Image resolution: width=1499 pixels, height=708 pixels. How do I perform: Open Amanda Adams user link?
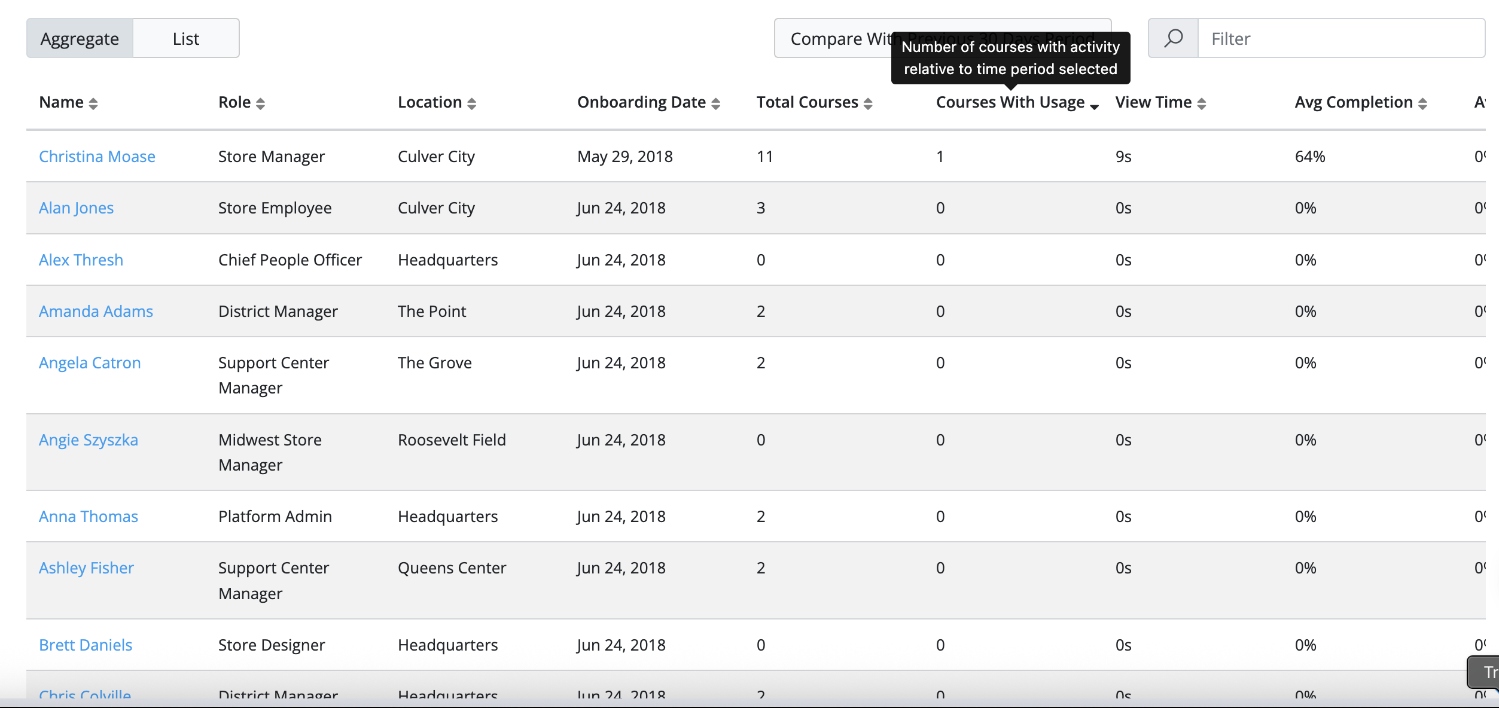96,311
